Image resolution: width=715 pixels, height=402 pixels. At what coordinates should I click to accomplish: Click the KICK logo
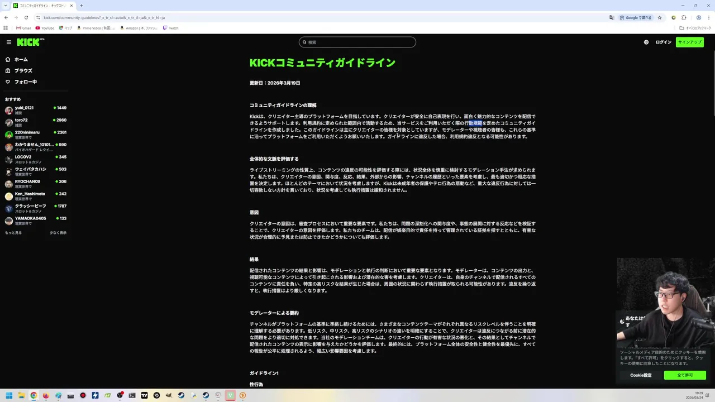coord(31,42)
